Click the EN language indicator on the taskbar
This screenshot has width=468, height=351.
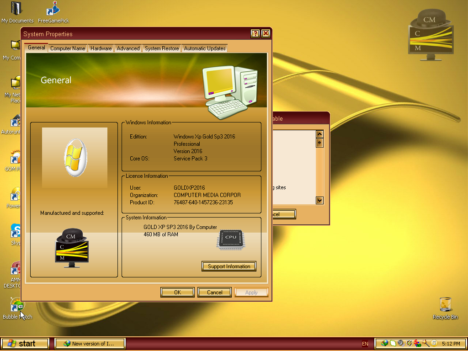(364, 344)
